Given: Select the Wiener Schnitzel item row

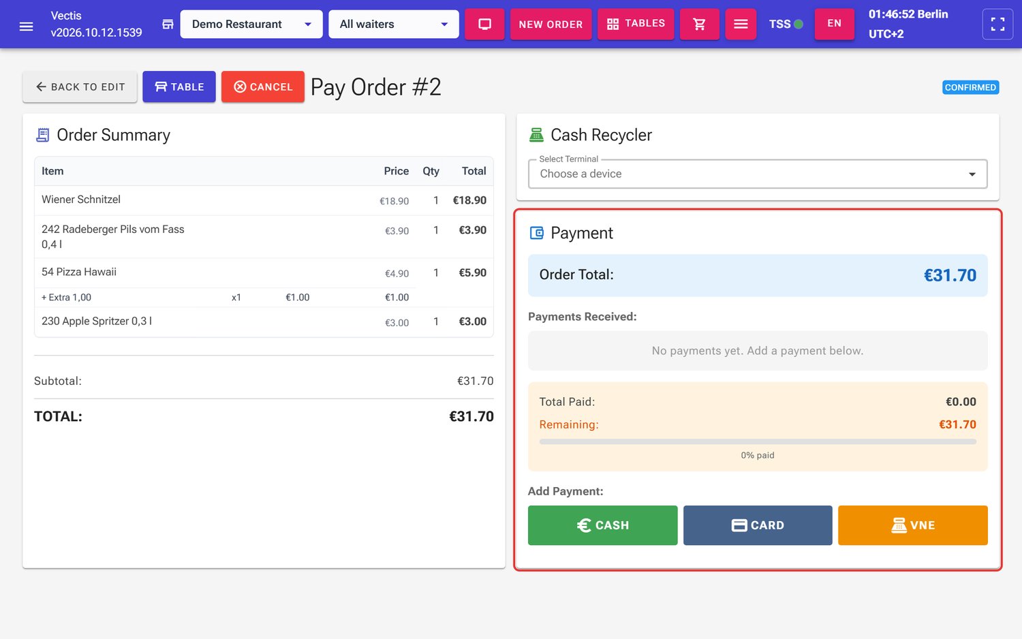Looking at the screenshot, I should point(264,200).
